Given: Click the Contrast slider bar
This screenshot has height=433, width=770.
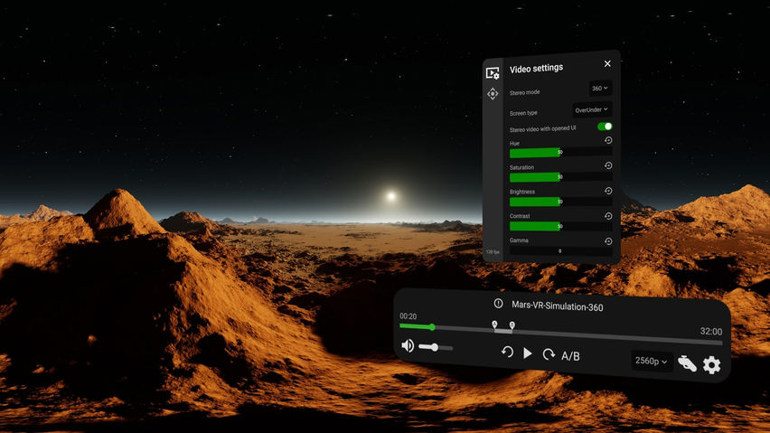Looking at the screenshot, I should tap(561, 226).
